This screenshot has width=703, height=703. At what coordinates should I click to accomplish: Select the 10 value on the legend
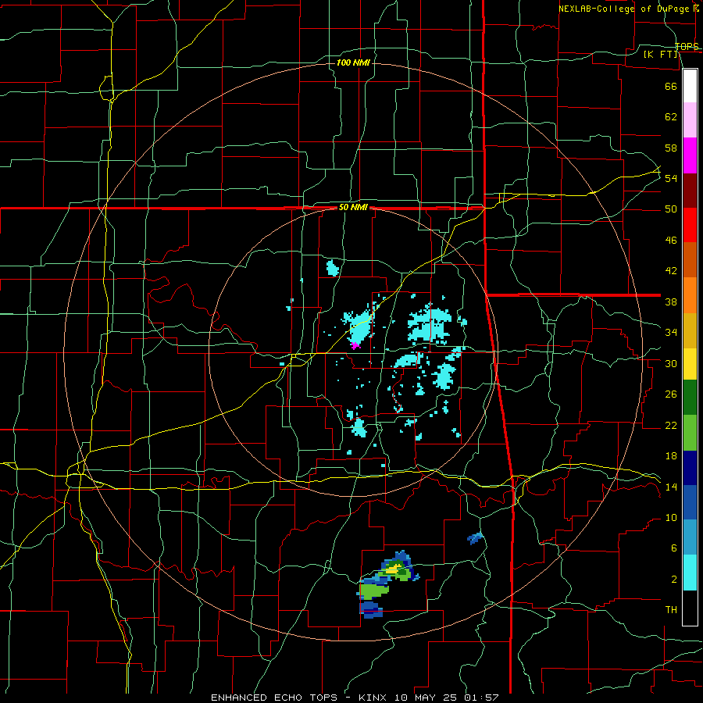click(x=671, y=517)
